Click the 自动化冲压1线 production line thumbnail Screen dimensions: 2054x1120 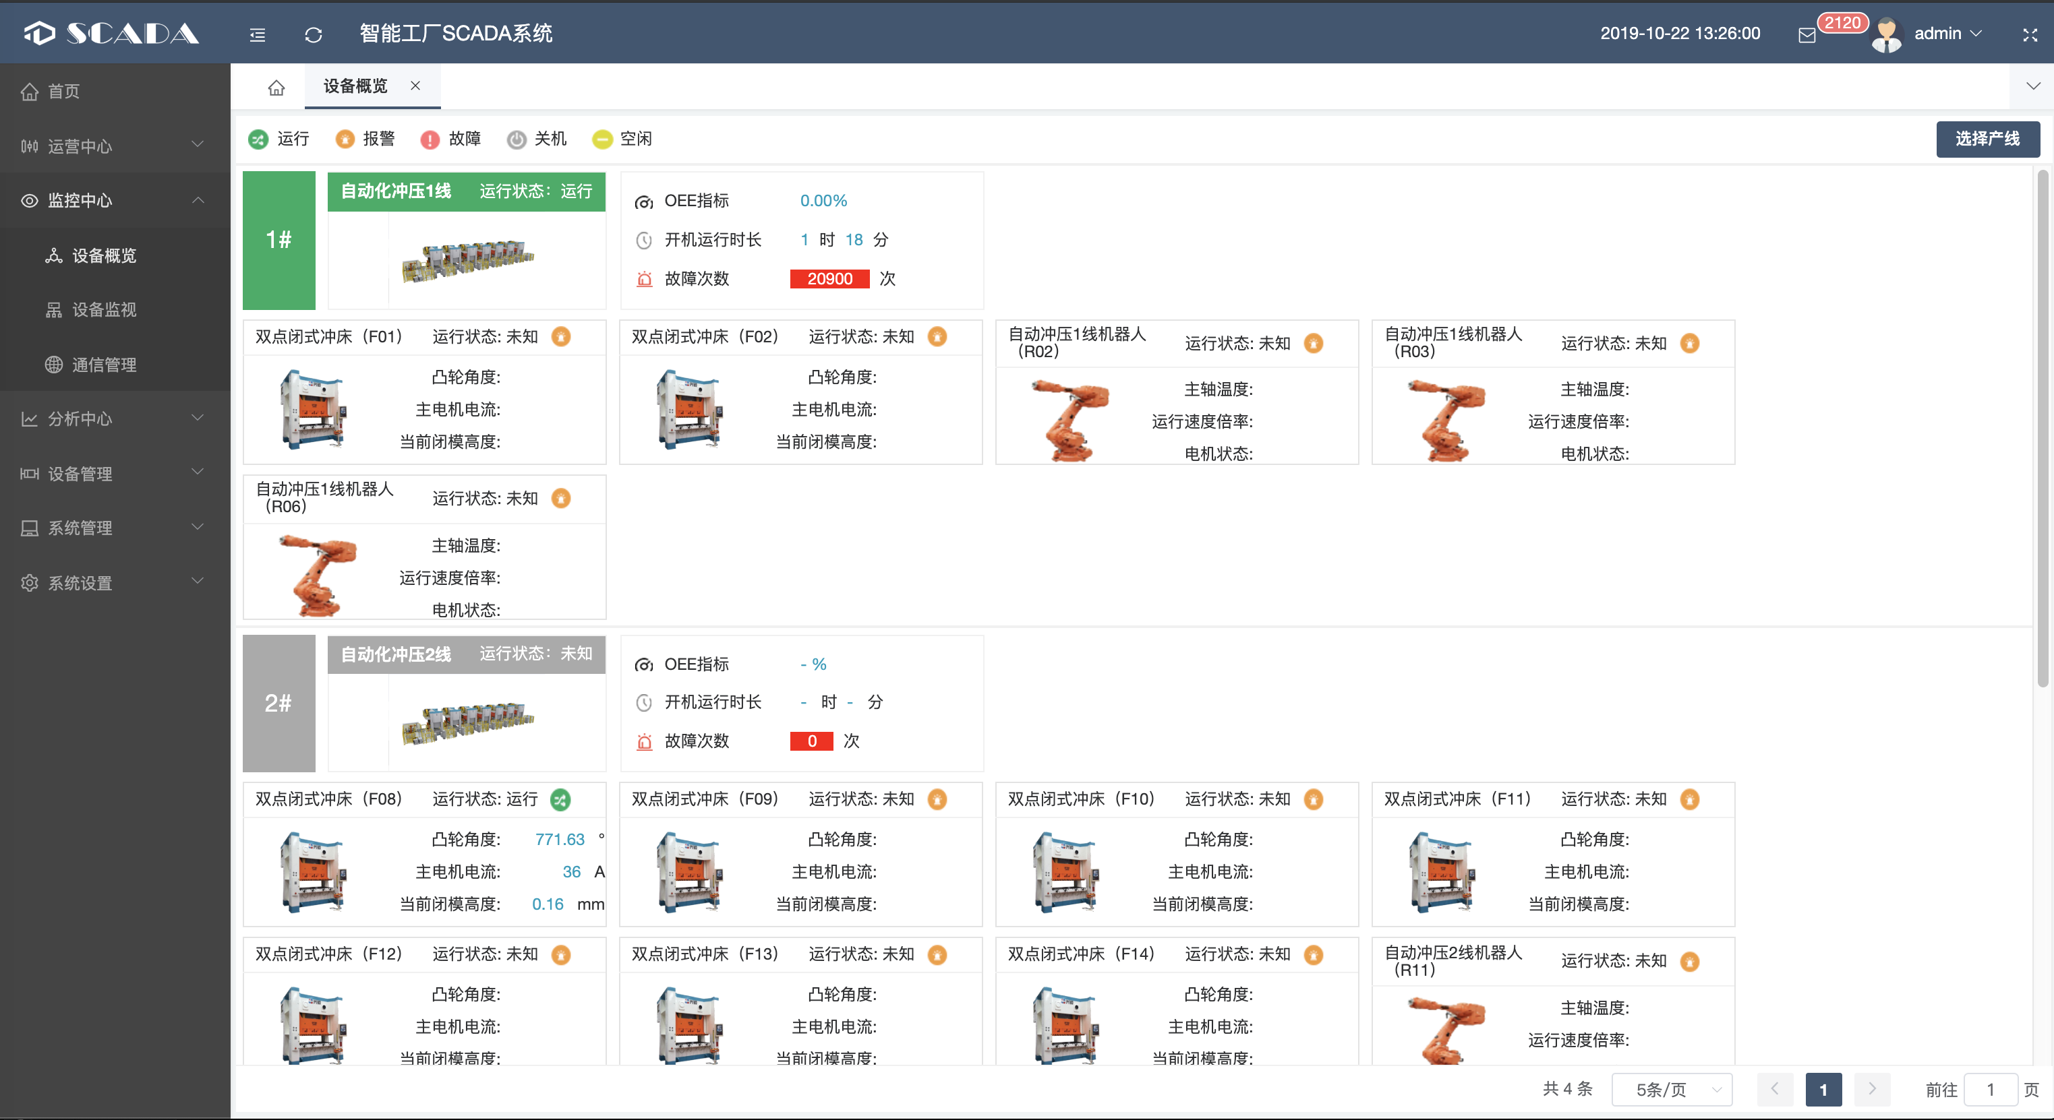467,259
